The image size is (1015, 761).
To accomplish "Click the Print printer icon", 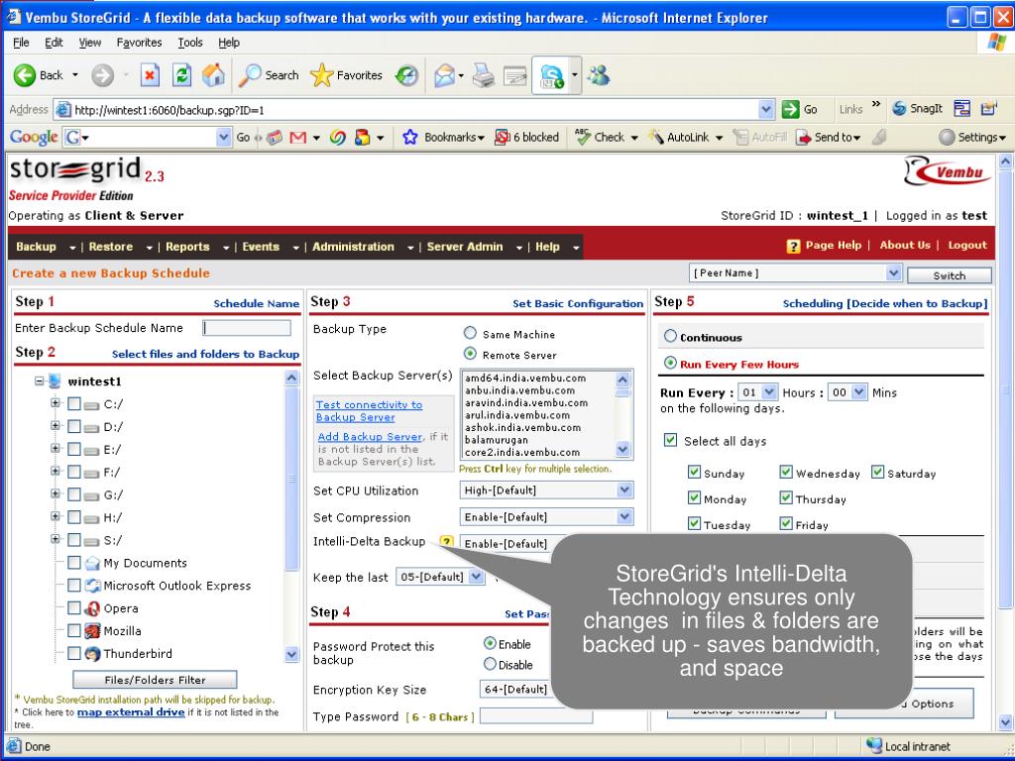I will pyautogui.click(x=483, y=75).
